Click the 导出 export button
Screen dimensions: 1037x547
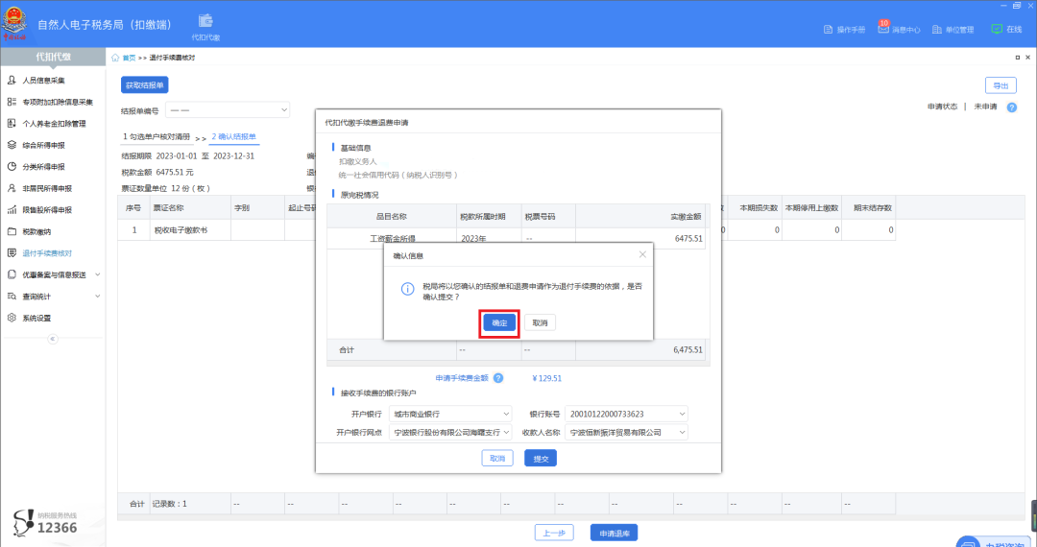pos(1000,85)
